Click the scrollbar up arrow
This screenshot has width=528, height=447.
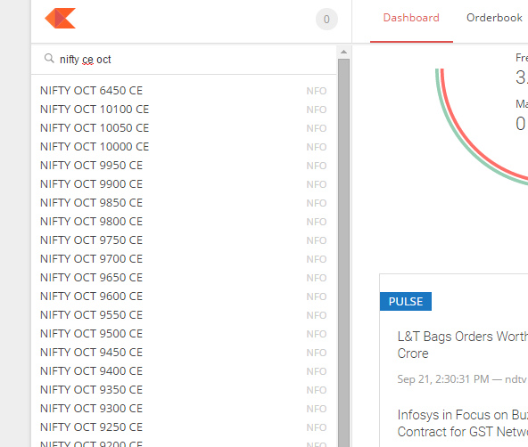[343, 52]
